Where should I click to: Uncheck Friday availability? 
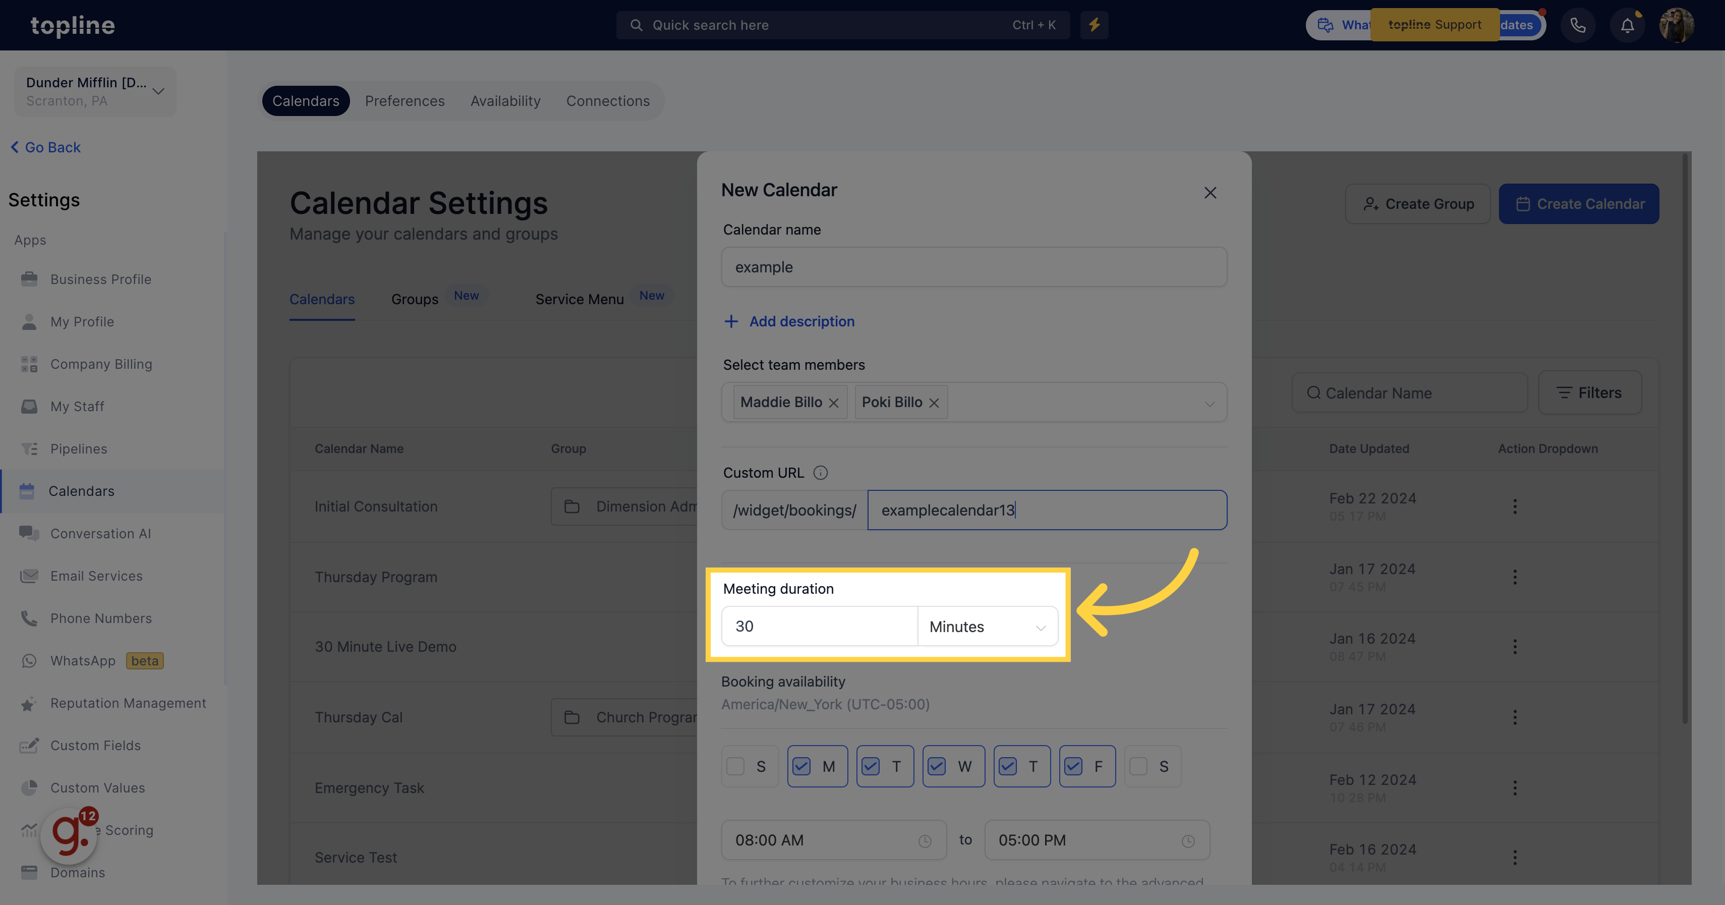[x=1073, y=766]
